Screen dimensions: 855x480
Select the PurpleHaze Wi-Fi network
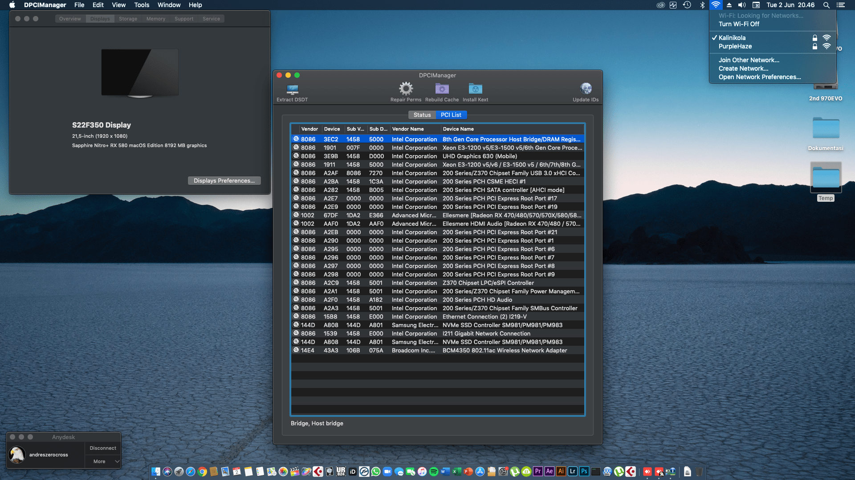click(x=735, y=46)
